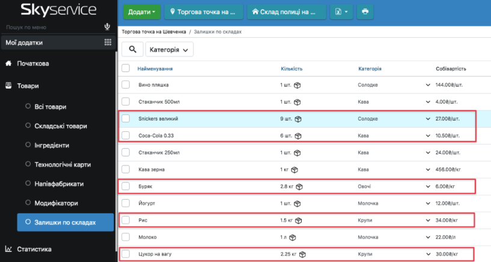Open the apps grid icon beside Мої додатки

point(108,43)
